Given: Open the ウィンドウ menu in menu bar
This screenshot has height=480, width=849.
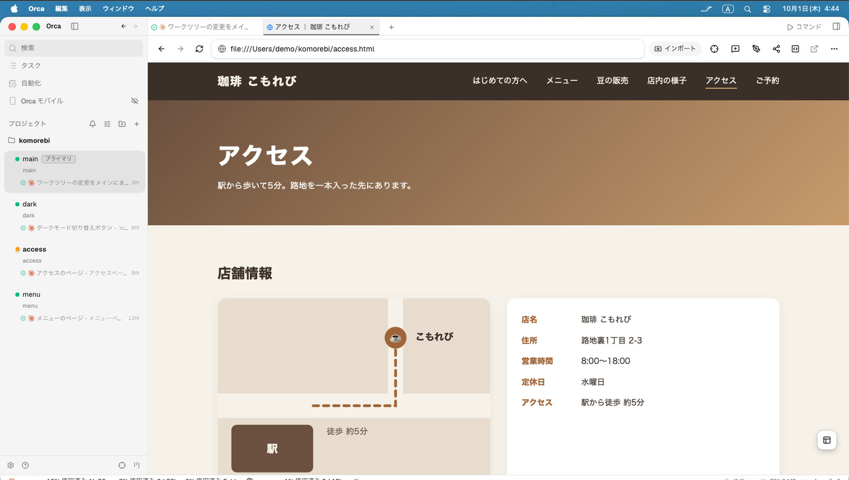Looking at the screenshot, I should coord(118,8).
